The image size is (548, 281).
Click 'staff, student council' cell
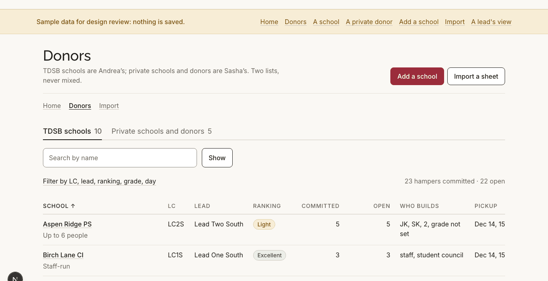coord(432,255)
